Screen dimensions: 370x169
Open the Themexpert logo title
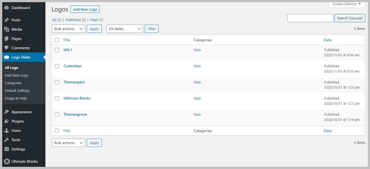tap(74, 82)
